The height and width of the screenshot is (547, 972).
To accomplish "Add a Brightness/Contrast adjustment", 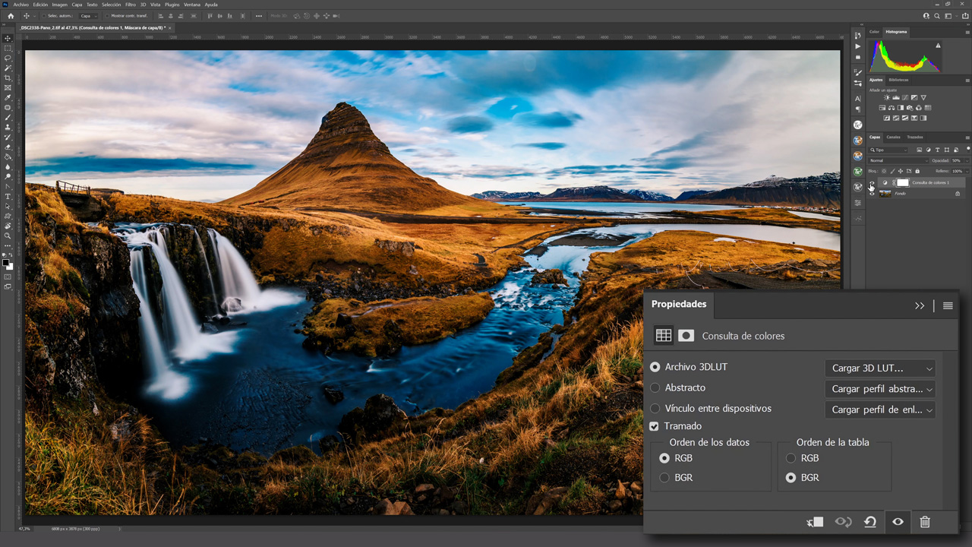I will (x=885, y=97).
